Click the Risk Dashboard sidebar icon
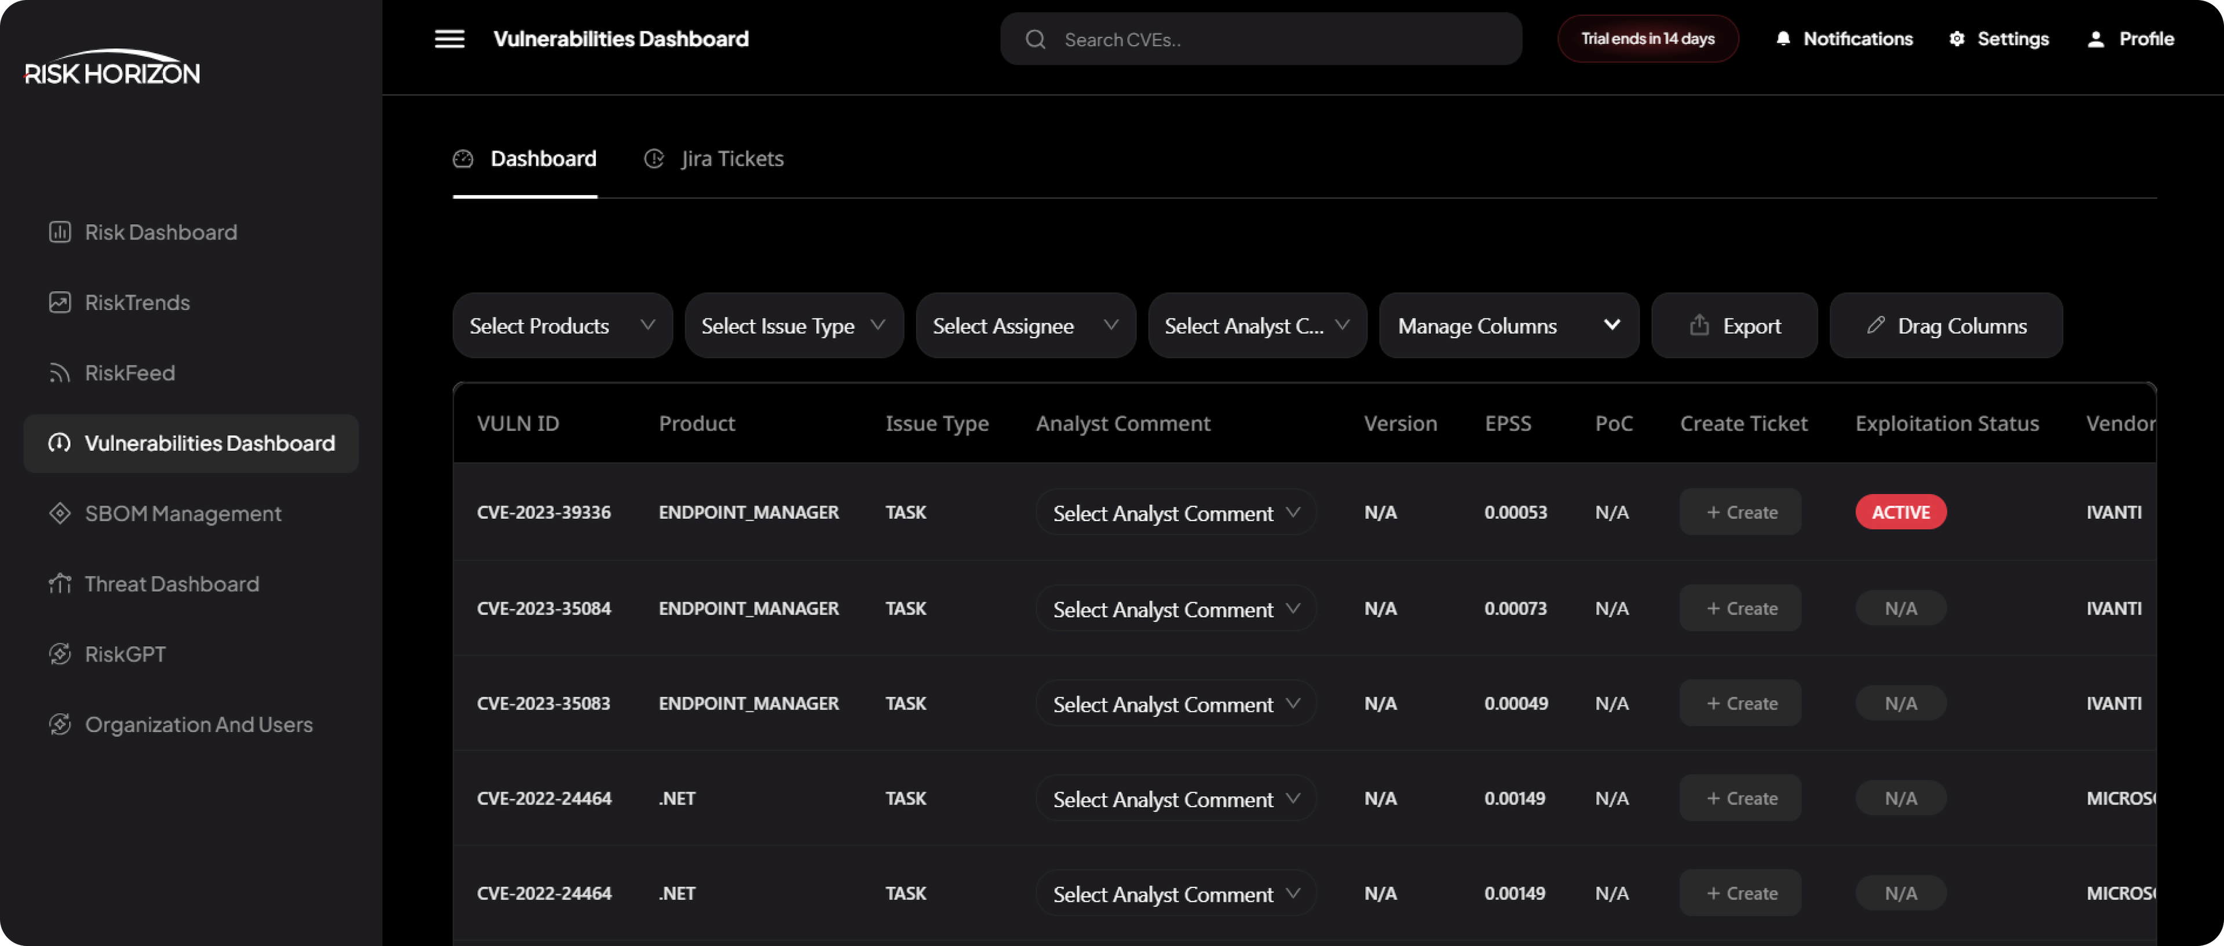 (x=60, y=232)
